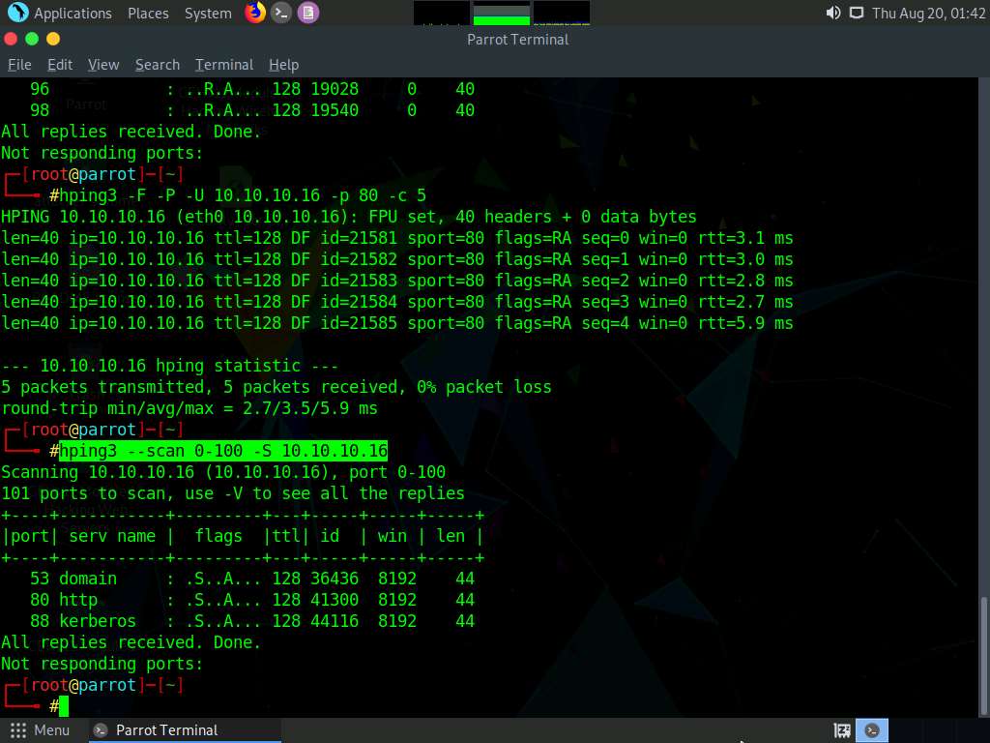Select Parrot Terminal taskbar entry

183,730
